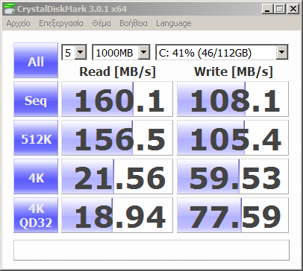Viewport: 303px width, 271px height.
Task: Start the 4K QD32 benchmark test
Action: click(x=36, y=215)
